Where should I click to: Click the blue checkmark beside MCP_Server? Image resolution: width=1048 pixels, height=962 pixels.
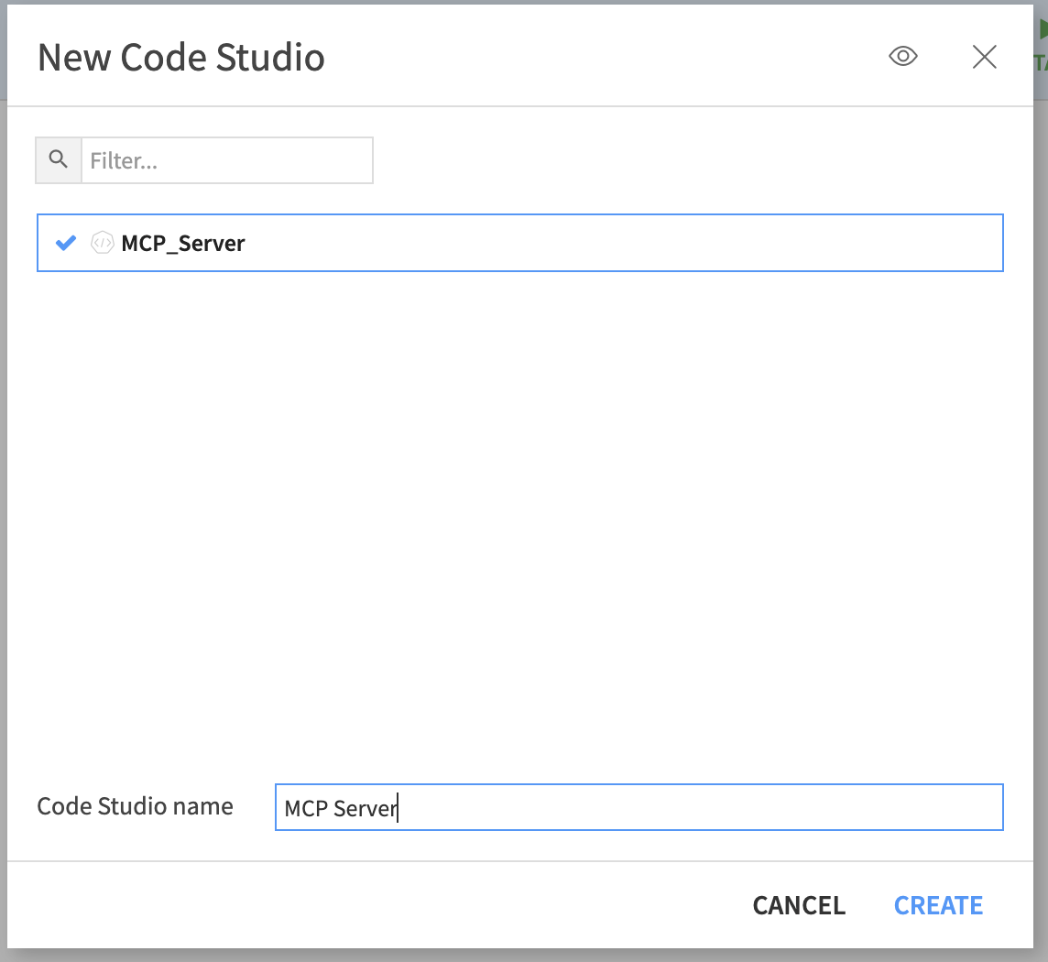coord(66,243)
